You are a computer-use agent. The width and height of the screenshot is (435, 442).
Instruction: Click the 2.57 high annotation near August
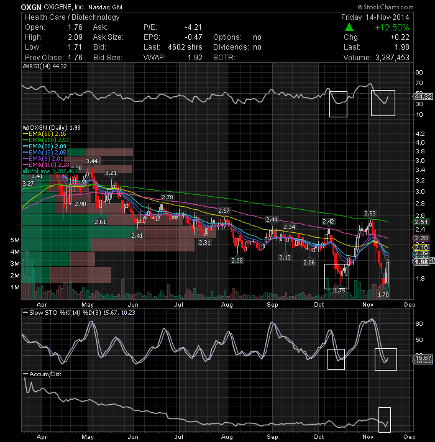tap(224, 211)
